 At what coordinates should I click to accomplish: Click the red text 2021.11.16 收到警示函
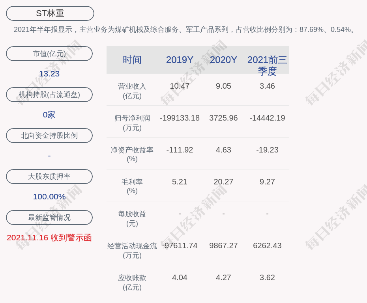tap(49, 238)
